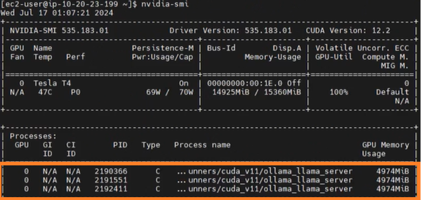Click PID 2190366 in the process list
The height and width of the screenshot is (200, 421).
click(111, 171)
